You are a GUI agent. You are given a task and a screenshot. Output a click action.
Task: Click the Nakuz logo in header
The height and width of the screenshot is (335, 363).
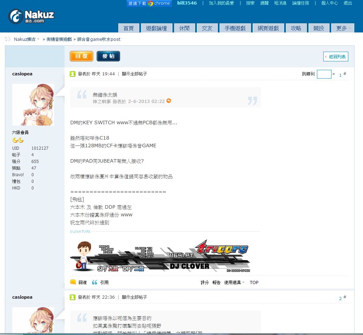(31, 16)
